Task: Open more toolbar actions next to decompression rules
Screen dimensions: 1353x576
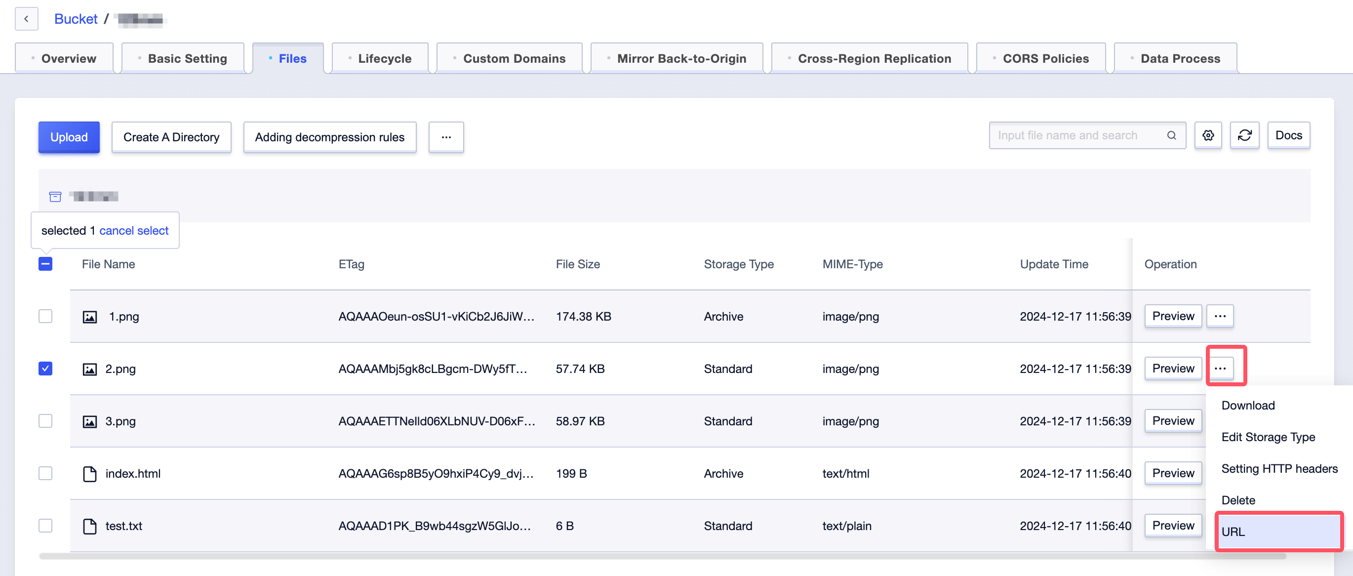Action: 446,137
